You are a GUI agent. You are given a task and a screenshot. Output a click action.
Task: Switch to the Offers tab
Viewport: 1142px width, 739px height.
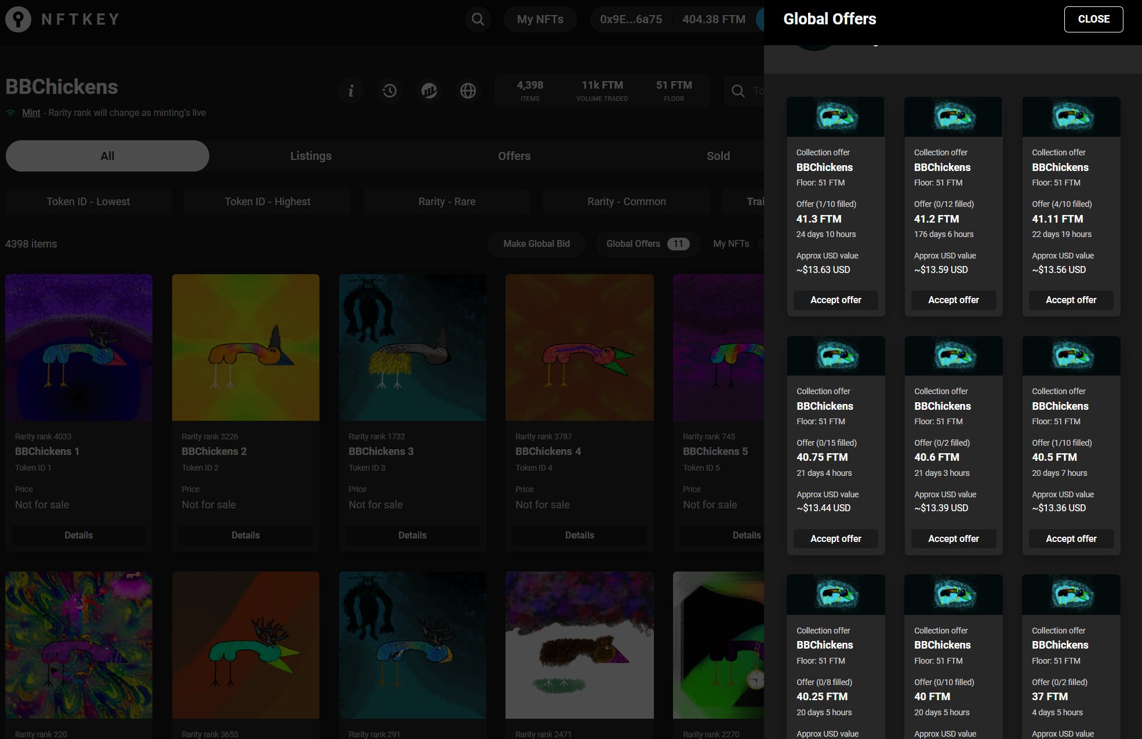(514, 156)
